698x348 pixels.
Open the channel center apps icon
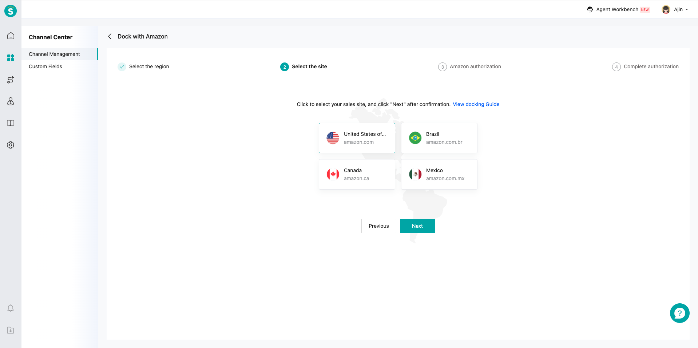[11, 57]
